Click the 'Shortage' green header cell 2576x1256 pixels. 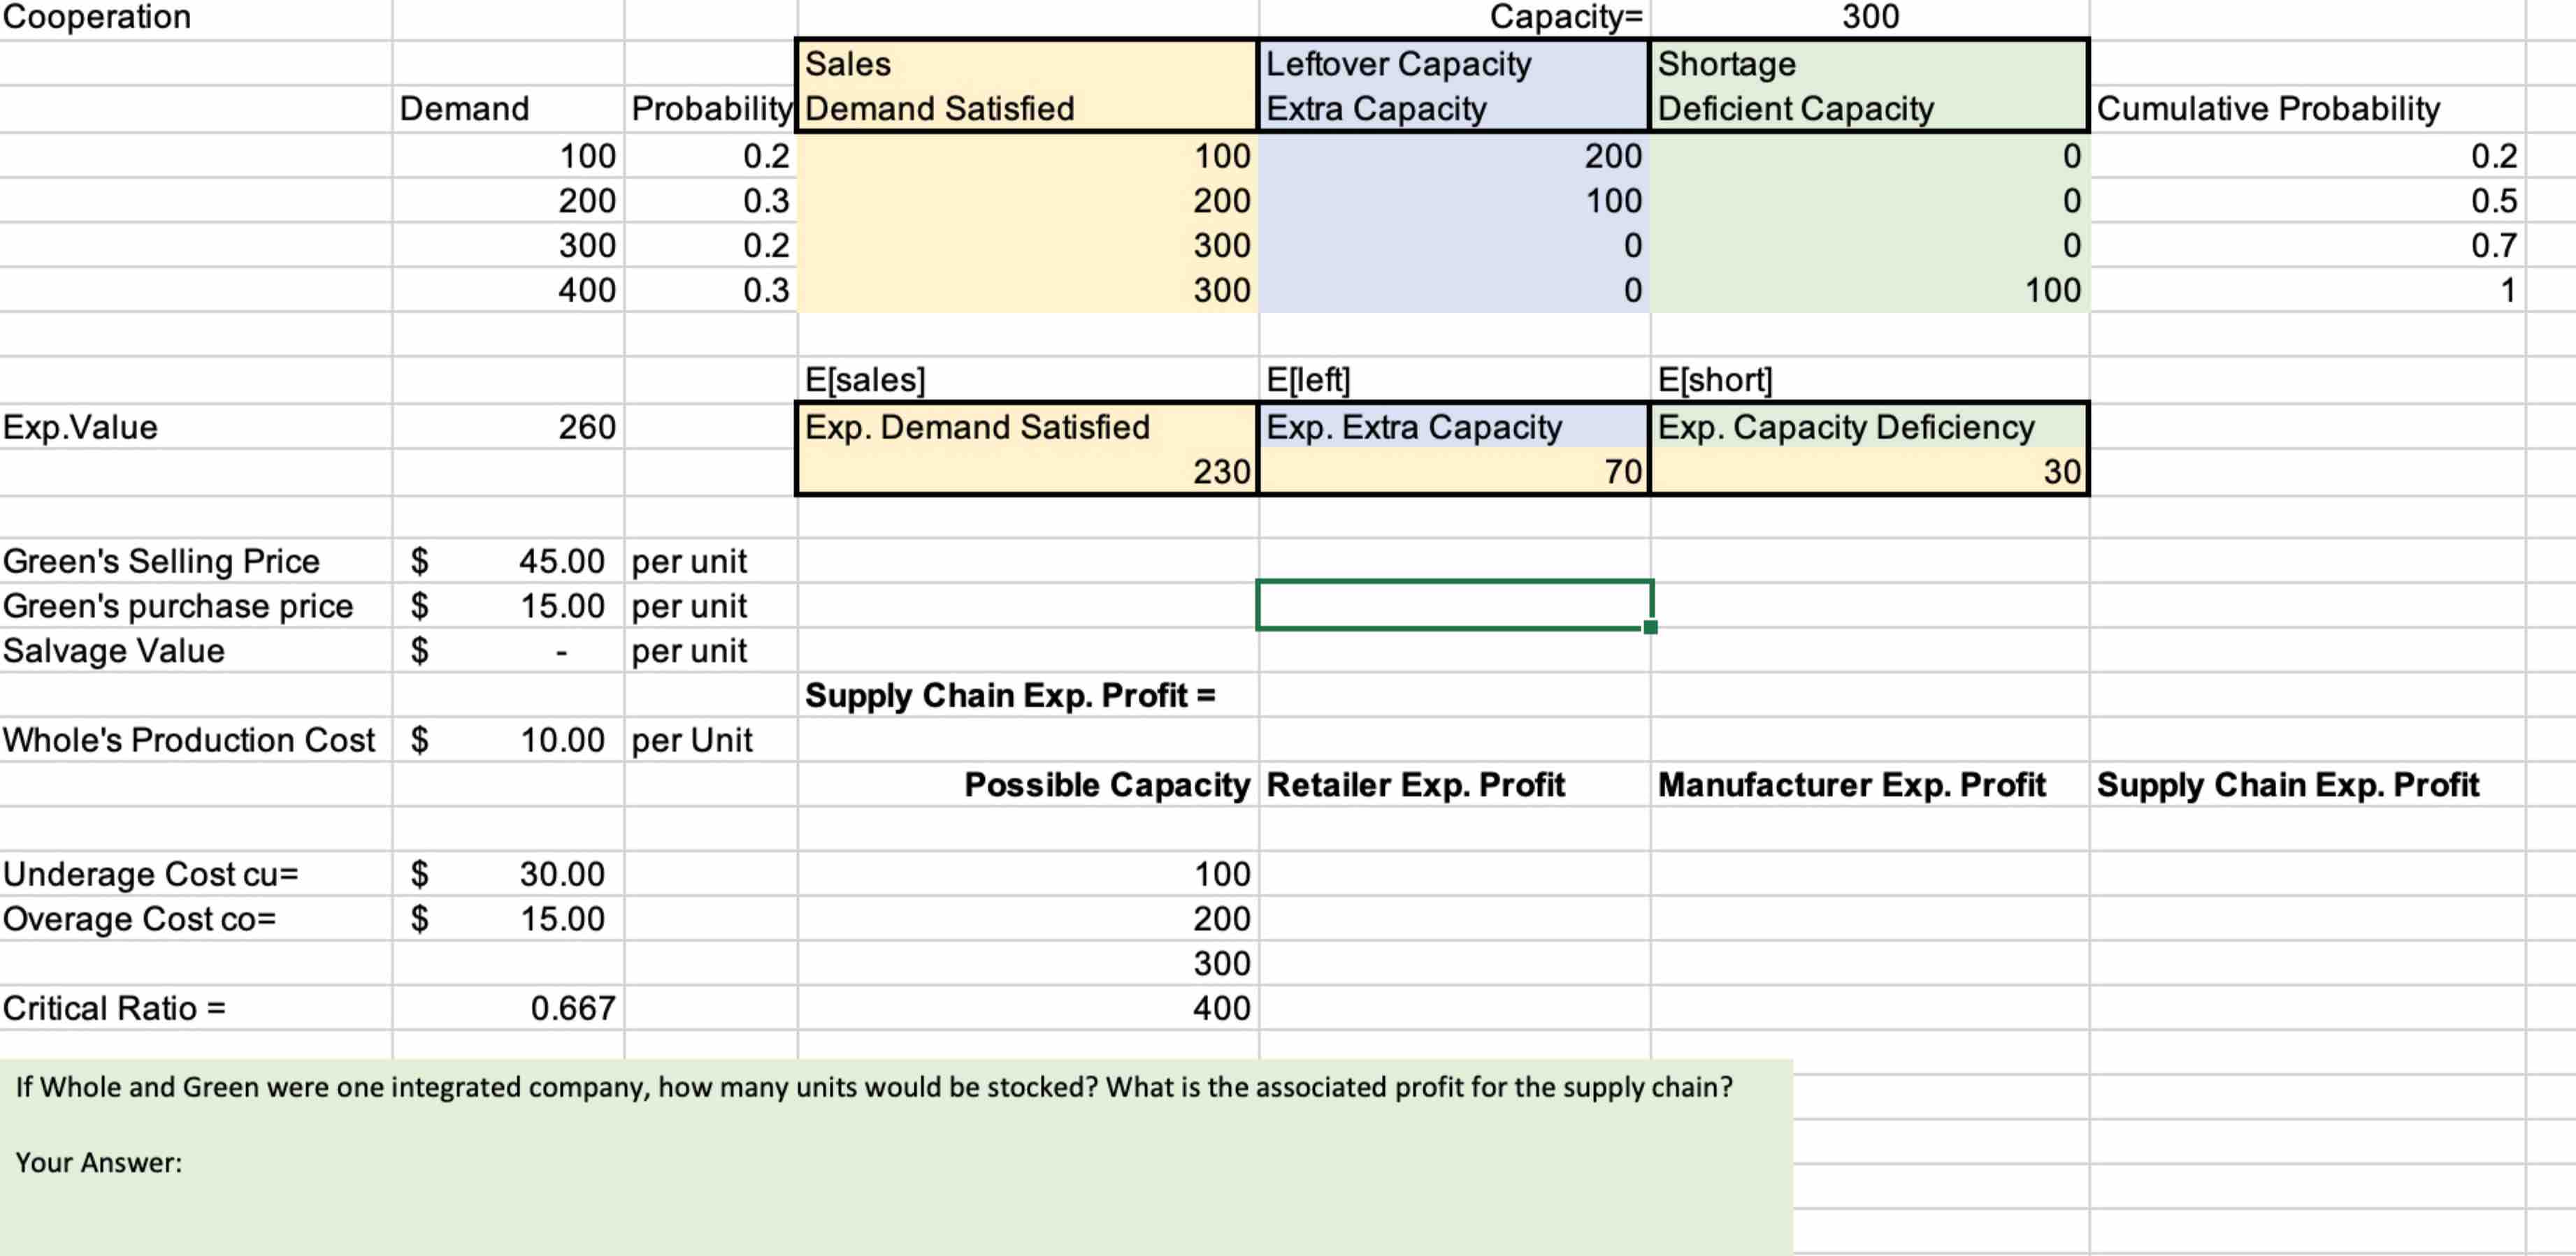(1869, 64)
